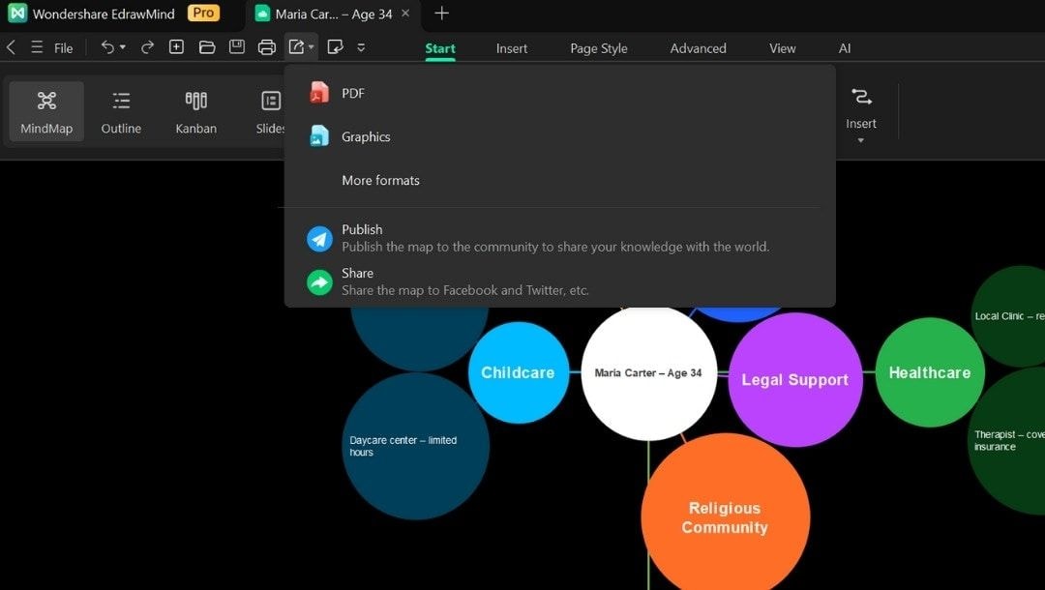Open the Page Style tab
The height and width of the screenshot is (590, 1045).
click(x=599, y=48)
